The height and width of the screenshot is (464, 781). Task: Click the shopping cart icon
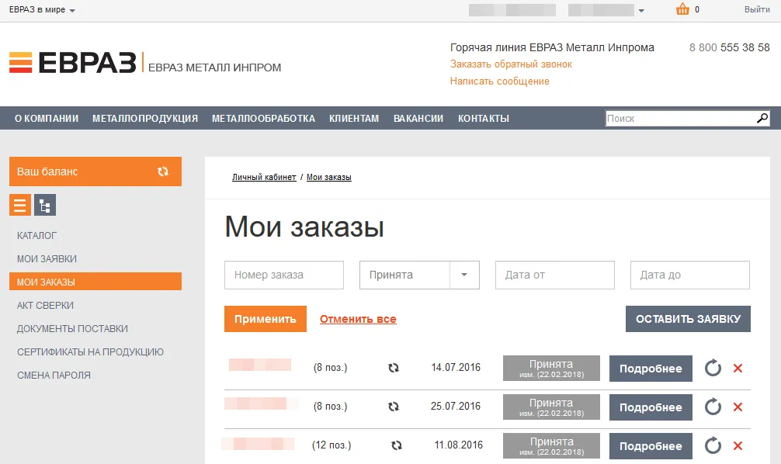click(682, 10)
